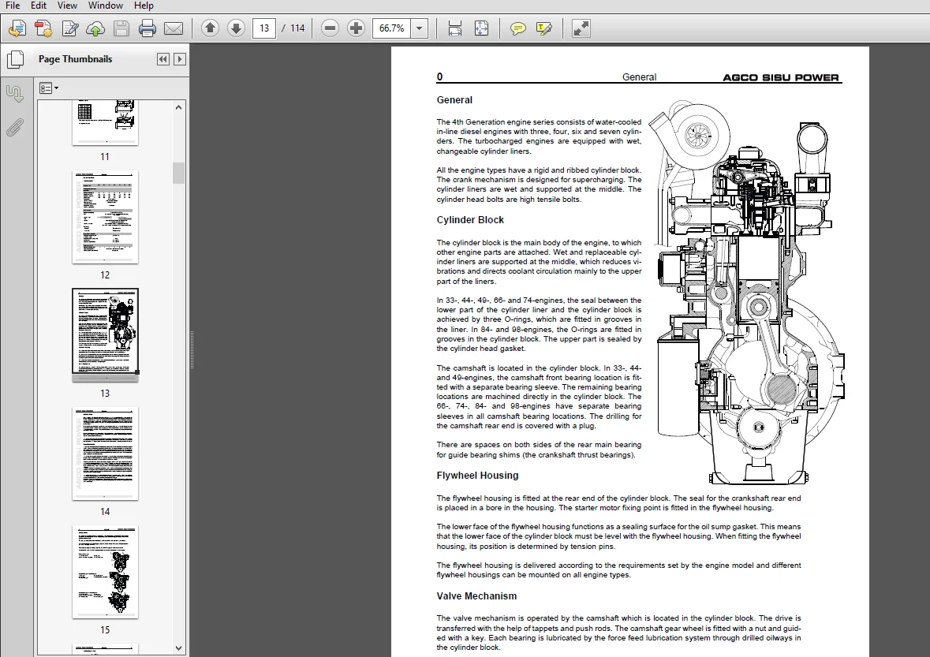This screenshot has width=930, height=657.
Task: Click thumbnail scrollbar down arrow
Action: [x=178, y=648]
